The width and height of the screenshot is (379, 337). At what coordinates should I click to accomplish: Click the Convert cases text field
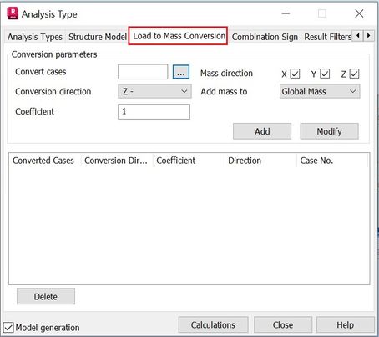coord(143,72)
